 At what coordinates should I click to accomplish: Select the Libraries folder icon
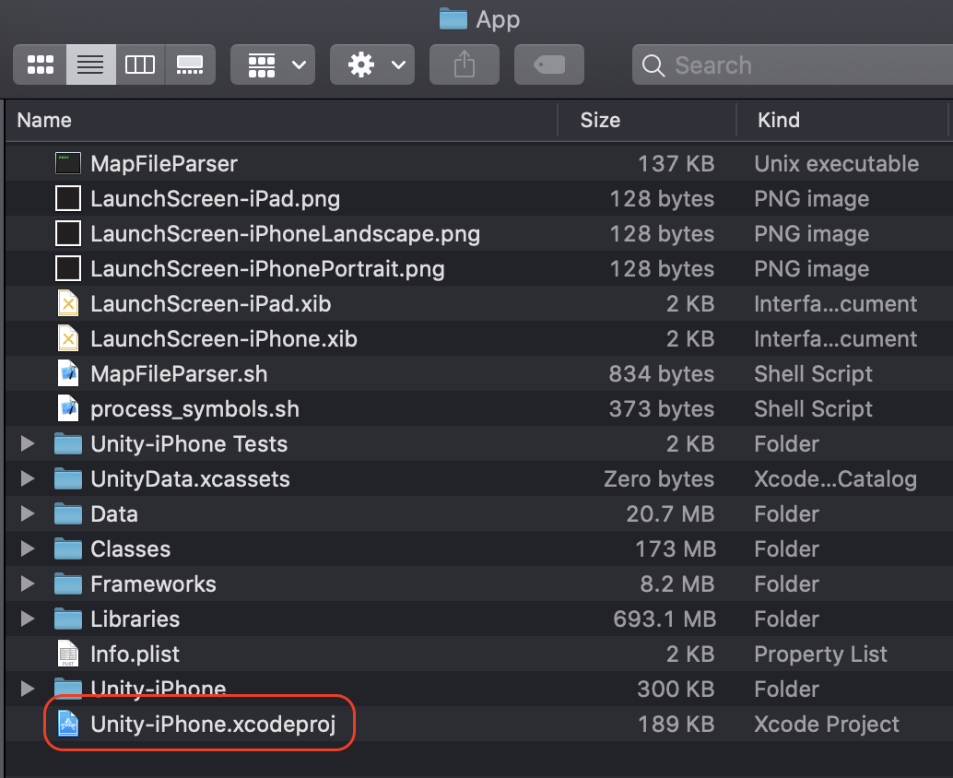(68, 619)
